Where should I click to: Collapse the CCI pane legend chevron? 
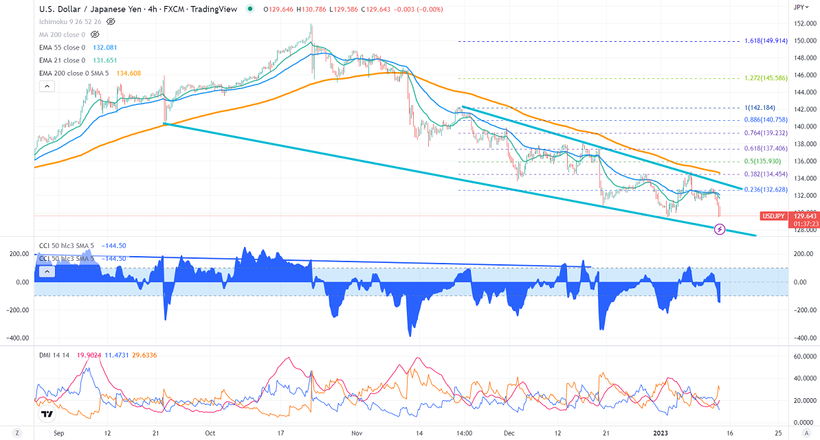point(47,272)
